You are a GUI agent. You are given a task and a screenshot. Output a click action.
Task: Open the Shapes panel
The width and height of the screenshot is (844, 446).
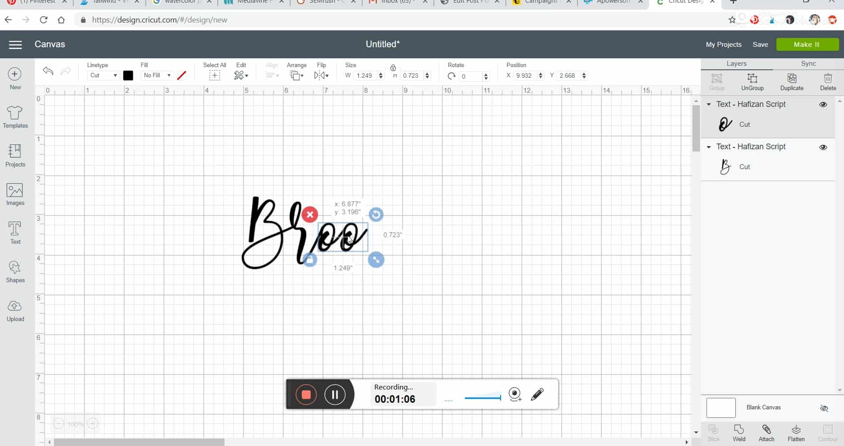pyautogui.click(x=15, y=272)
